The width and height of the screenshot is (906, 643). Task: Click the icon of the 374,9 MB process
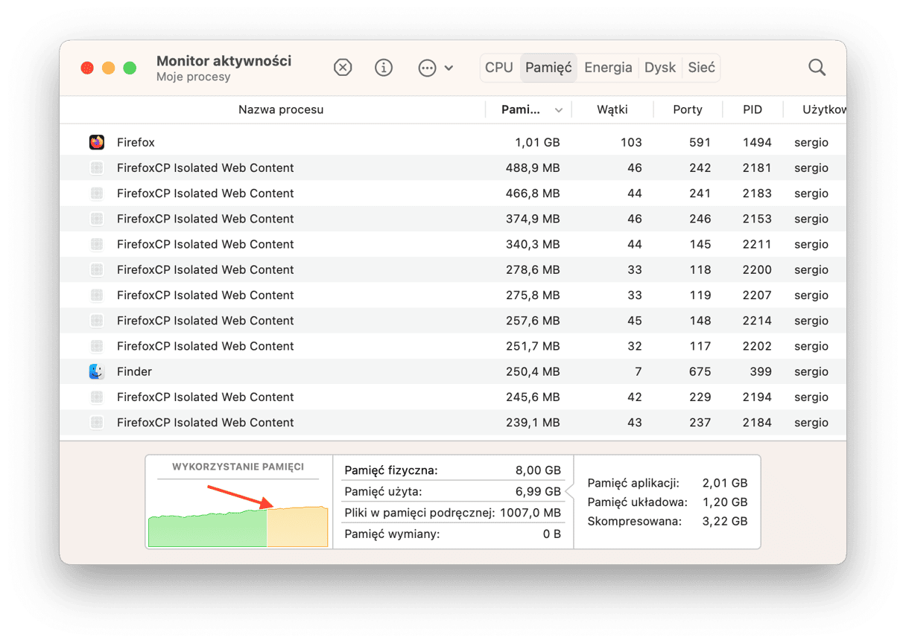point(96,219)
